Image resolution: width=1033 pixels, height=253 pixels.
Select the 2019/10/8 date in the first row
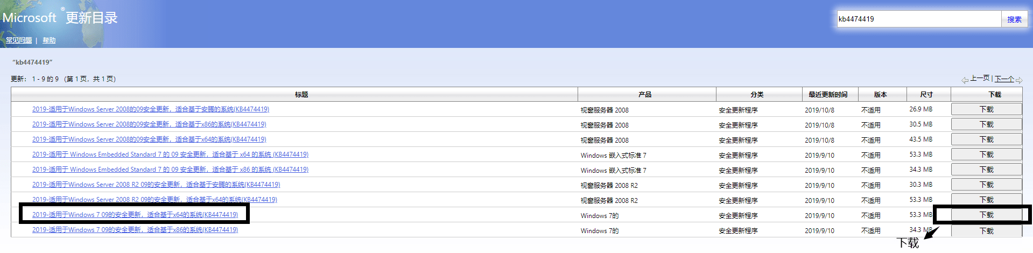(819, 110)
